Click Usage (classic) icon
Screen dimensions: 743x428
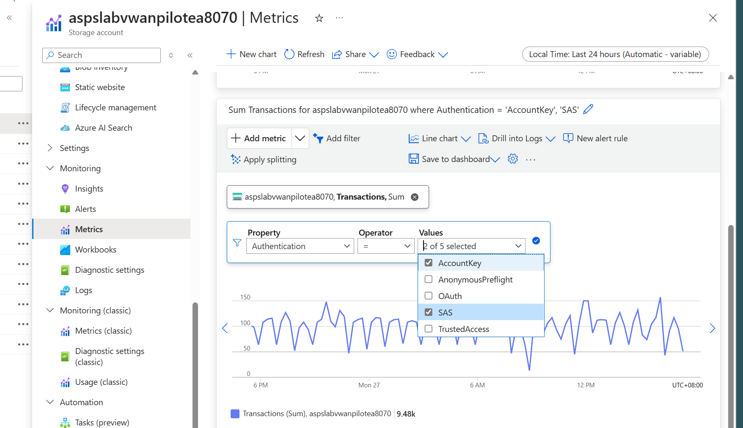(65, 382)
